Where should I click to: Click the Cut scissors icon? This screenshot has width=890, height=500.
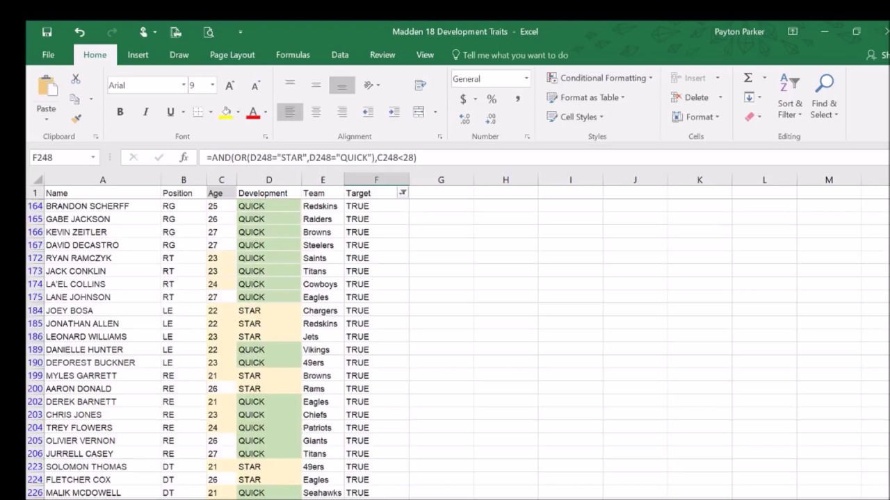click(x=76, y=79)
